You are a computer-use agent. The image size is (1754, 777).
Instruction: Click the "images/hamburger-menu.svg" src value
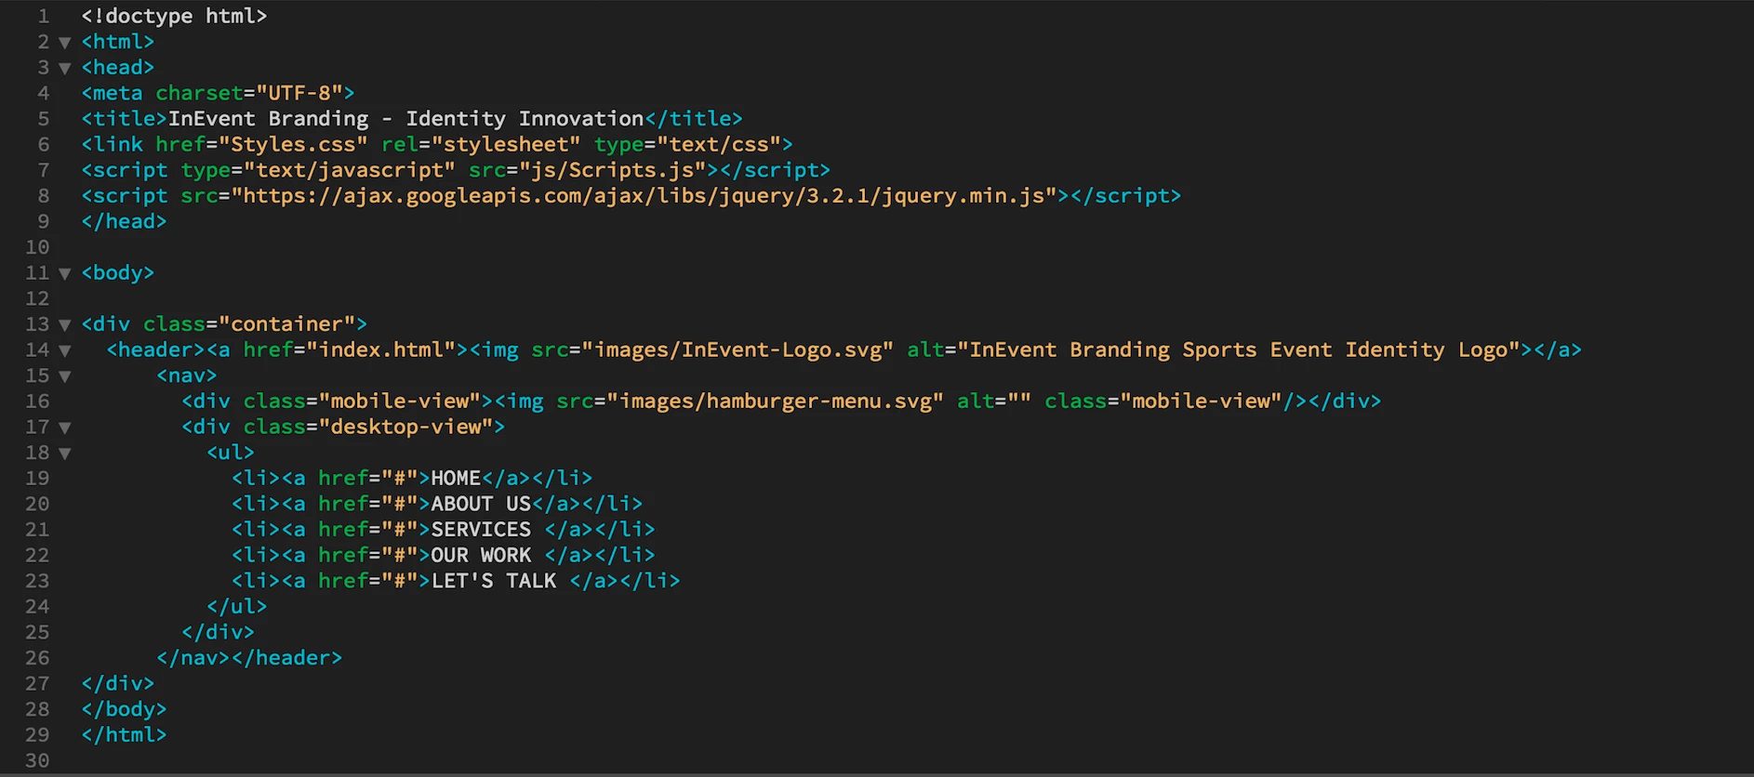click(x=775, y=401)
